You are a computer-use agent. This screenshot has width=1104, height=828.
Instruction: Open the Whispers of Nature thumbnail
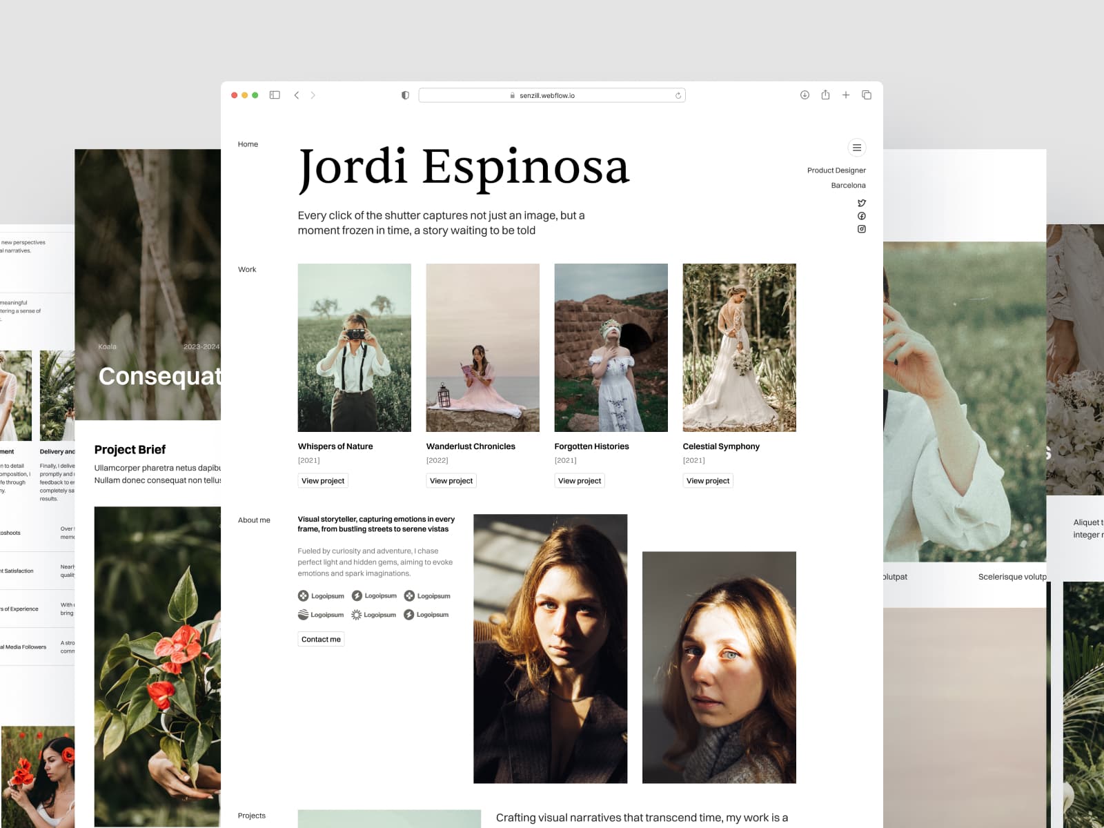(x=355, y=348)
